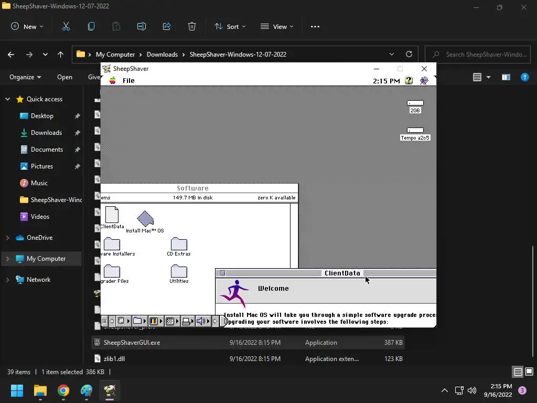Click the Rename icon in Explorer toolbar
The height and width of the screenshot is (403, 537).
pyautogui.click(x=142, y=26)
